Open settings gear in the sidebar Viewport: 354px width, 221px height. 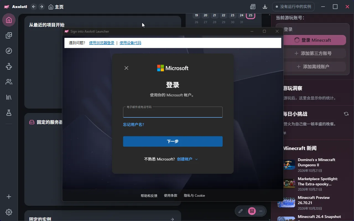9,212
